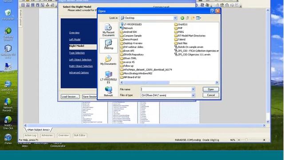Select the Erwin API folder
284x160 pixels.
tap(127, 51)
